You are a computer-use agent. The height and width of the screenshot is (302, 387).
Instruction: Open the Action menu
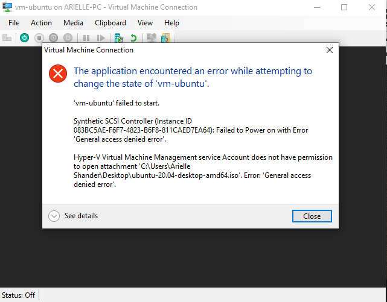tap(41, 22)
